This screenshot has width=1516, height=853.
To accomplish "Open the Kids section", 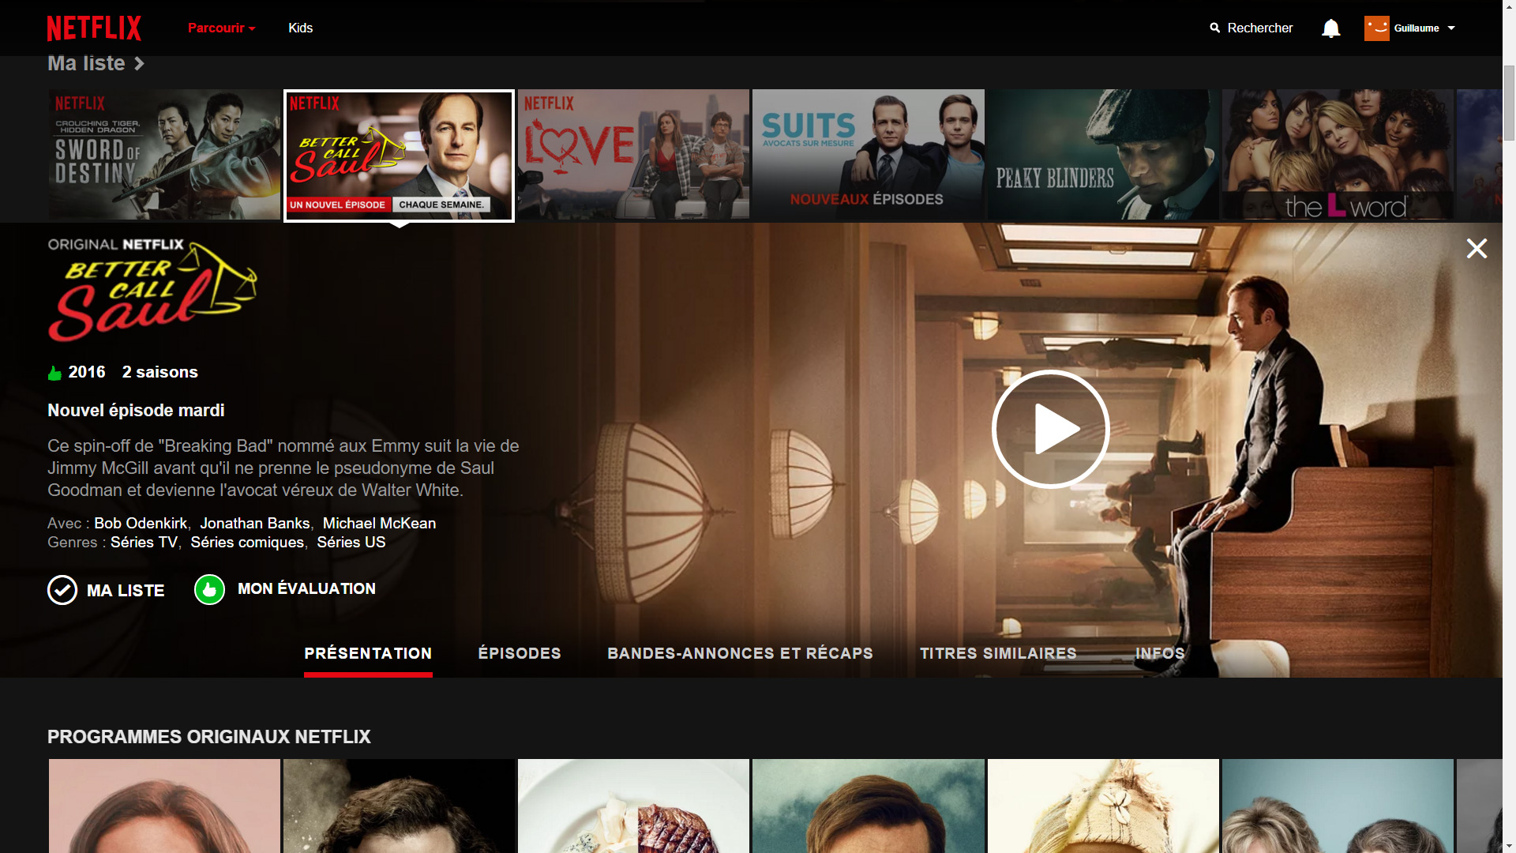I will [x=300, y=28].
